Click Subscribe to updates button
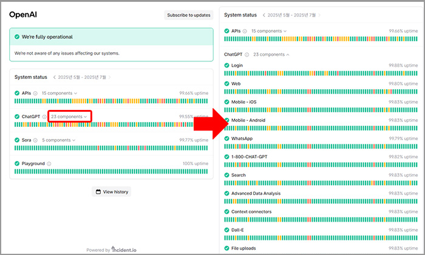This screenshot has width=425, height=255. pyautogui.click(x=189, y=15)
